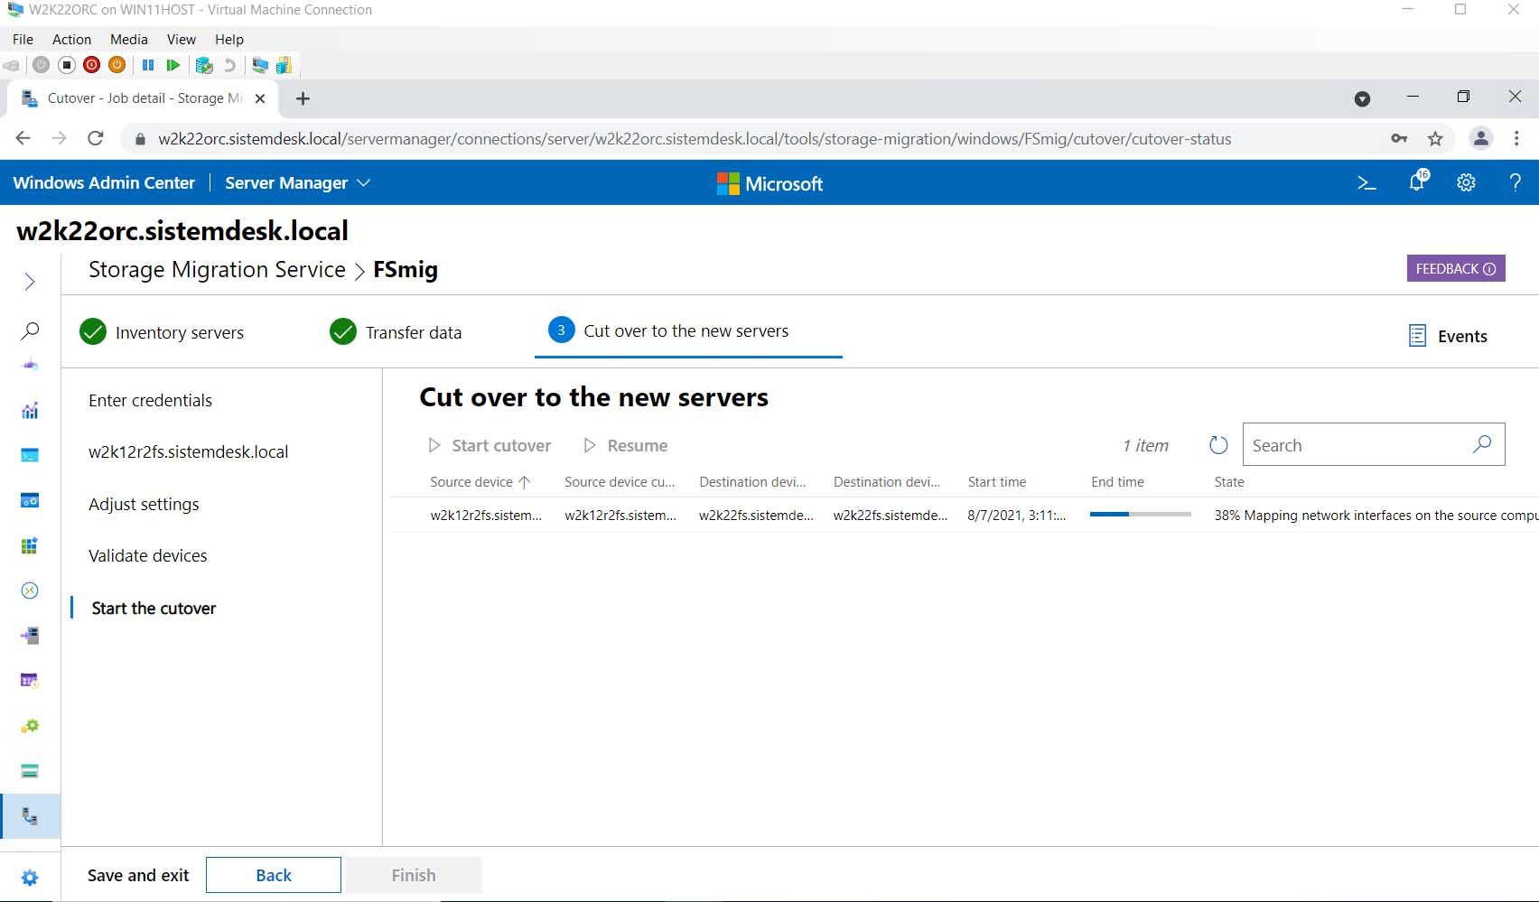Bookmark this page with the star icon

tap(1435, 139)
